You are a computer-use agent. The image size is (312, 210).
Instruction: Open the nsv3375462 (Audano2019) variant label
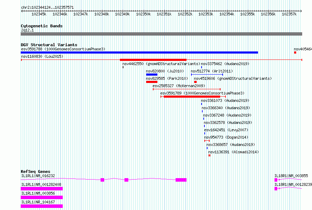pos(225,64)
